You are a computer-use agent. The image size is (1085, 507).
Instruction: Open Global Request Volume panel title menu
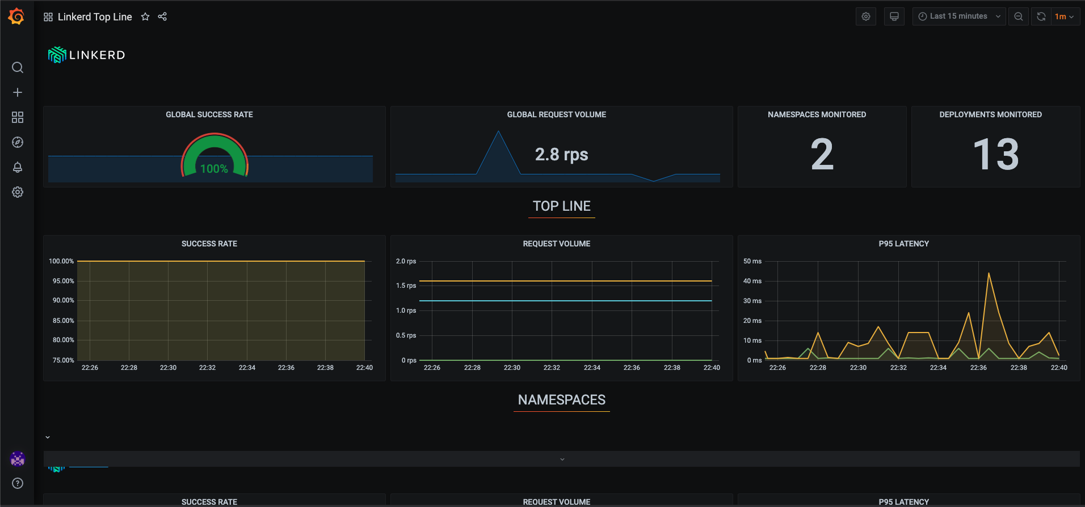(557, 114)
